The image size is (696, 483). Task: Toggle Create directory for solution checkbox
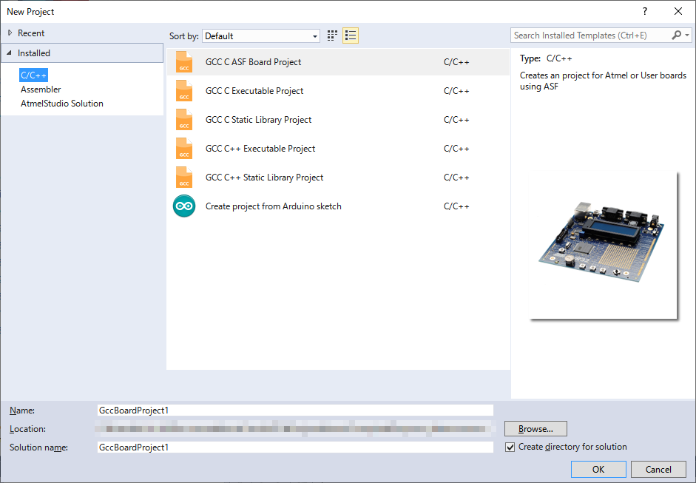point(510,447)
